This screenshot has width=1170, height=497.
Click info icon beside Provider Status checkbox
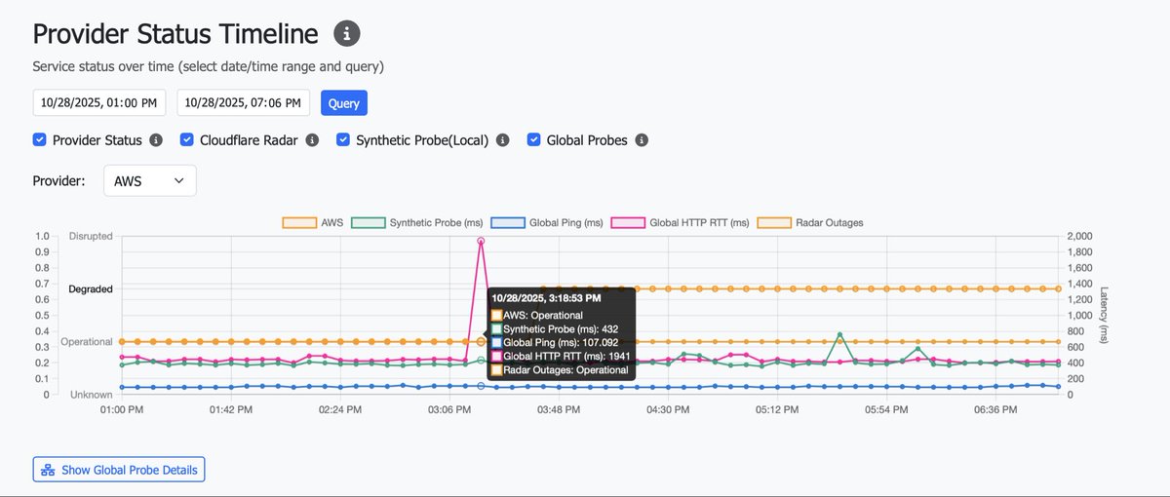tap(156, 140)
